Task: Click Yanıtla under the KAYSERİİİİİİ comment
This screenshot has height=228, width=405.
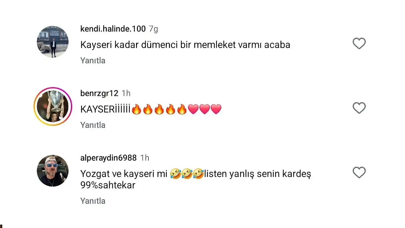Action: click(x=93, y=125)
